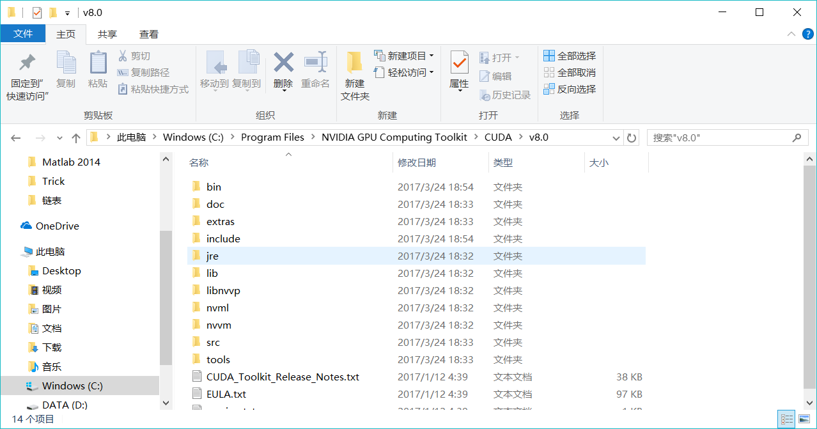Select the include folder

pos(416,238)
